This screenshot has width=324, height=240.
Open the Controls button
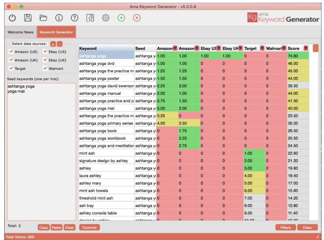click(x=89, y=227)
